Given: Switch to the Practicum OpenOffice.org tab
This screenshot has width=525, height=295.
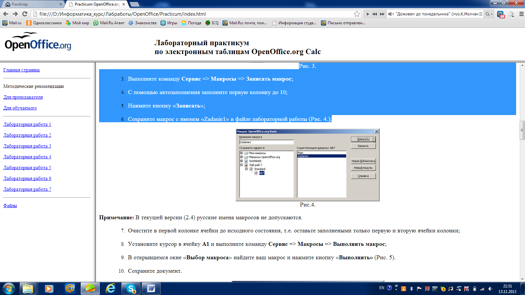Looking at the screenshot, I should pos(97,4).
